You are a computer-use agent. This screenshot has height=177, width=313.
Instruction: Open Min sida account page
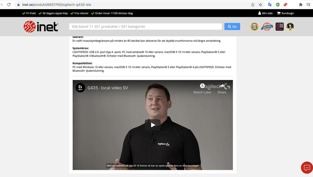click(x=265, y=13)
